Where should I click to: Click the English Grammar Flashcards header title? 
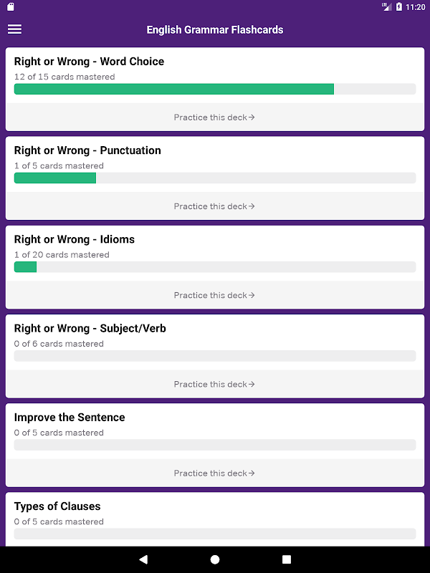pyautogui.click(x=215, y=30)
